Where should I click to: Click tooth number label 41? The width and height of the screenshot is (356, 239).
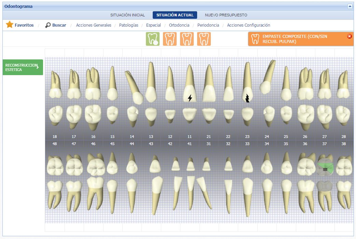coord(190,144)
